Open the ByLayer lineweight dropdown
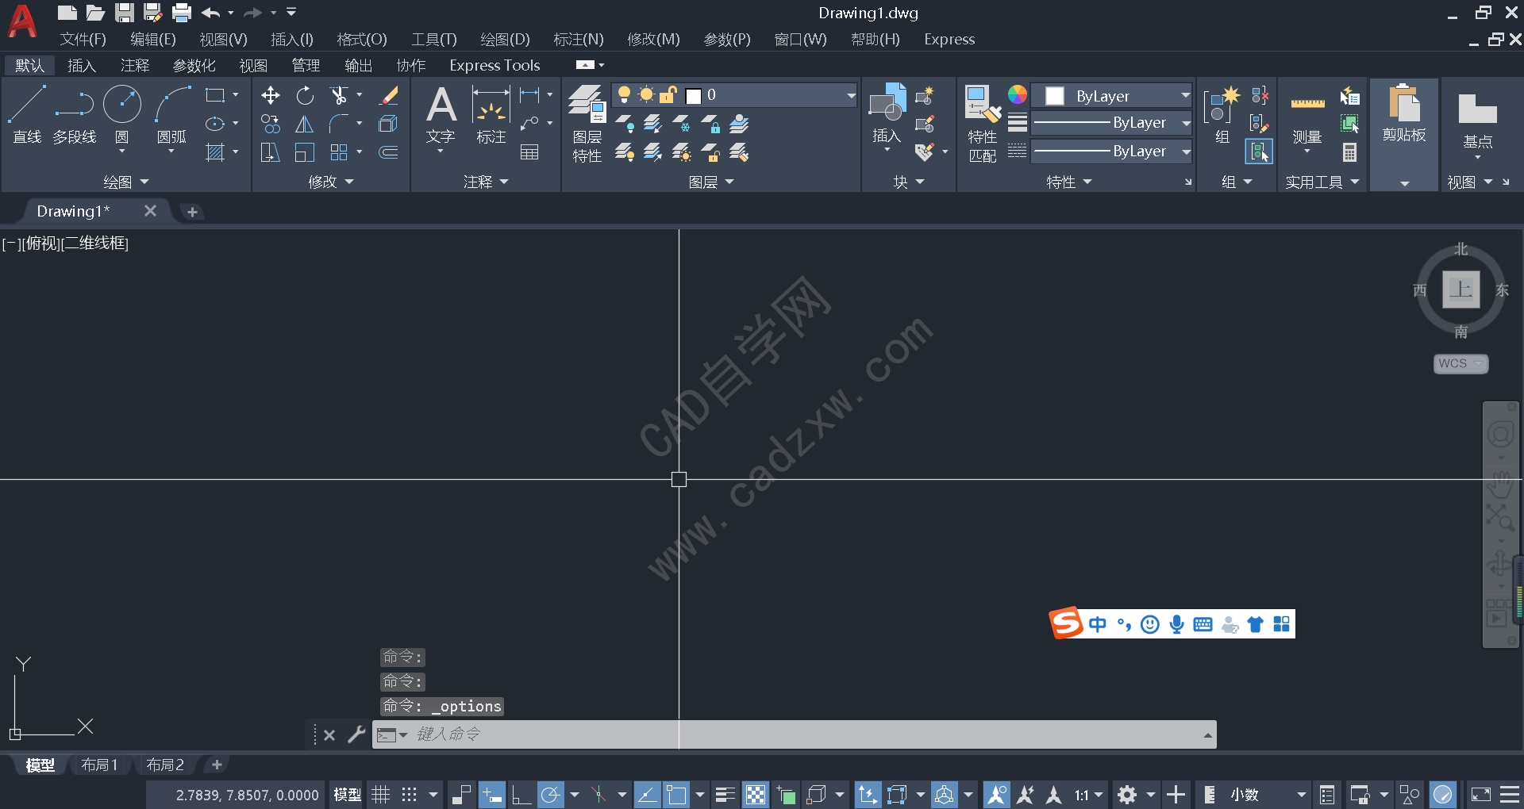This screenshot has height=809, width=1524. pyautogui.click(x=1111, y=123)
